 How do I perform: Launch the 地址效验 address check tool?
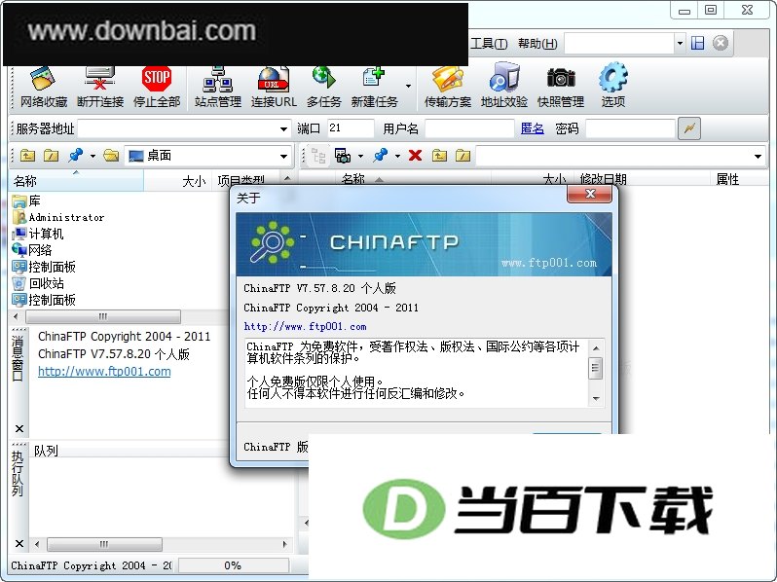coord(504,88)
